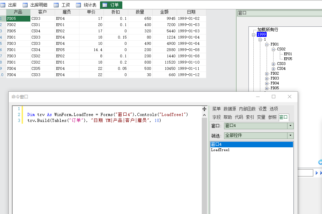
Task: Click the 统计表 tab table icon
Action: [78, 5]
